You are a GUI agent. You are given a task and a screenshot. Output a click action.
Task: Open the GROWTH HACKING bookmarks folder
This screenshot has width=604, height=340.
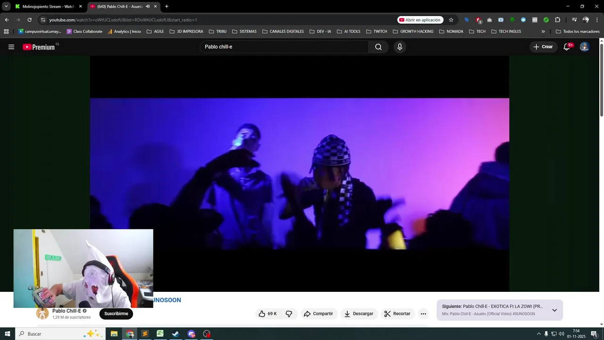point(413,32)
